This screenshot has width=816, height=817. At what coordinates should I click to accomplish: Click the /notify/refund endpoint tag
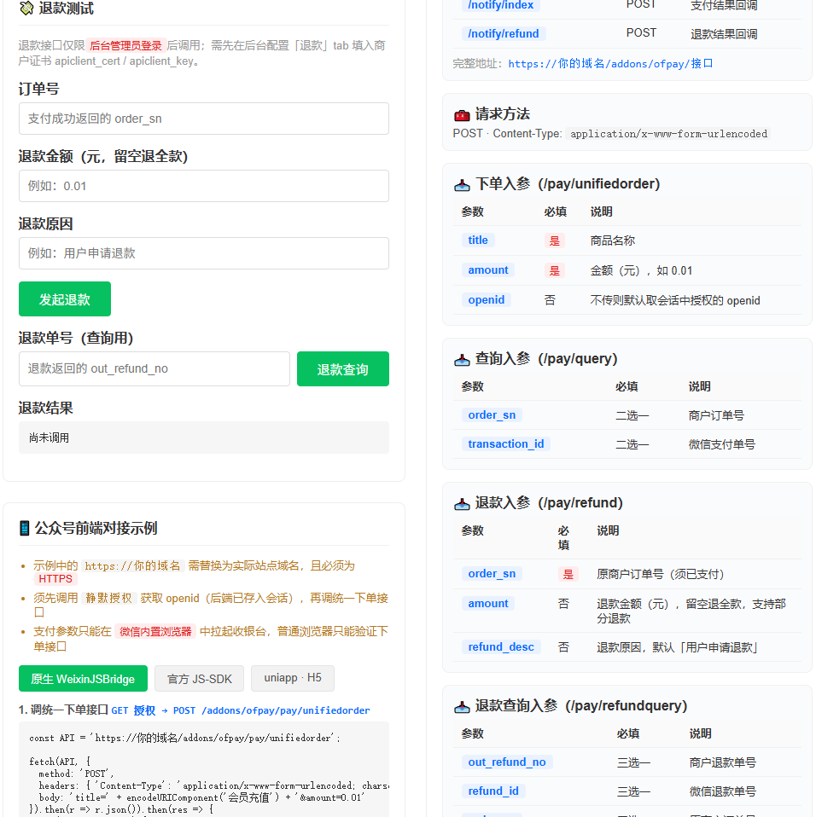(504, 34)
